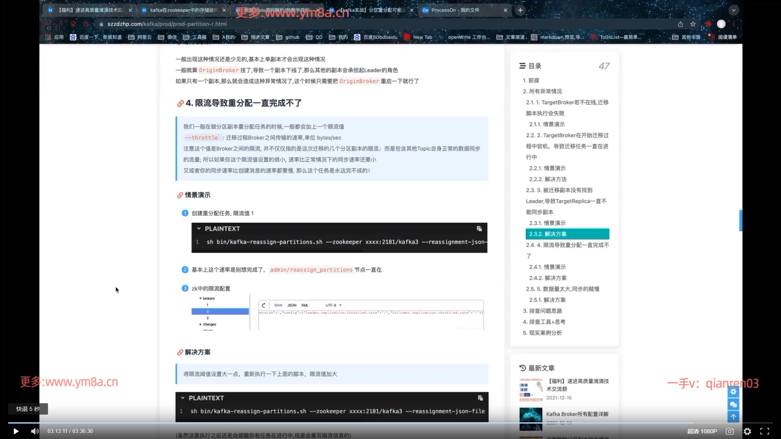This screenshot has width=781, height=439.
Task: Open video player settings gear
Action: pyautogui.click(x=747, y=431)
